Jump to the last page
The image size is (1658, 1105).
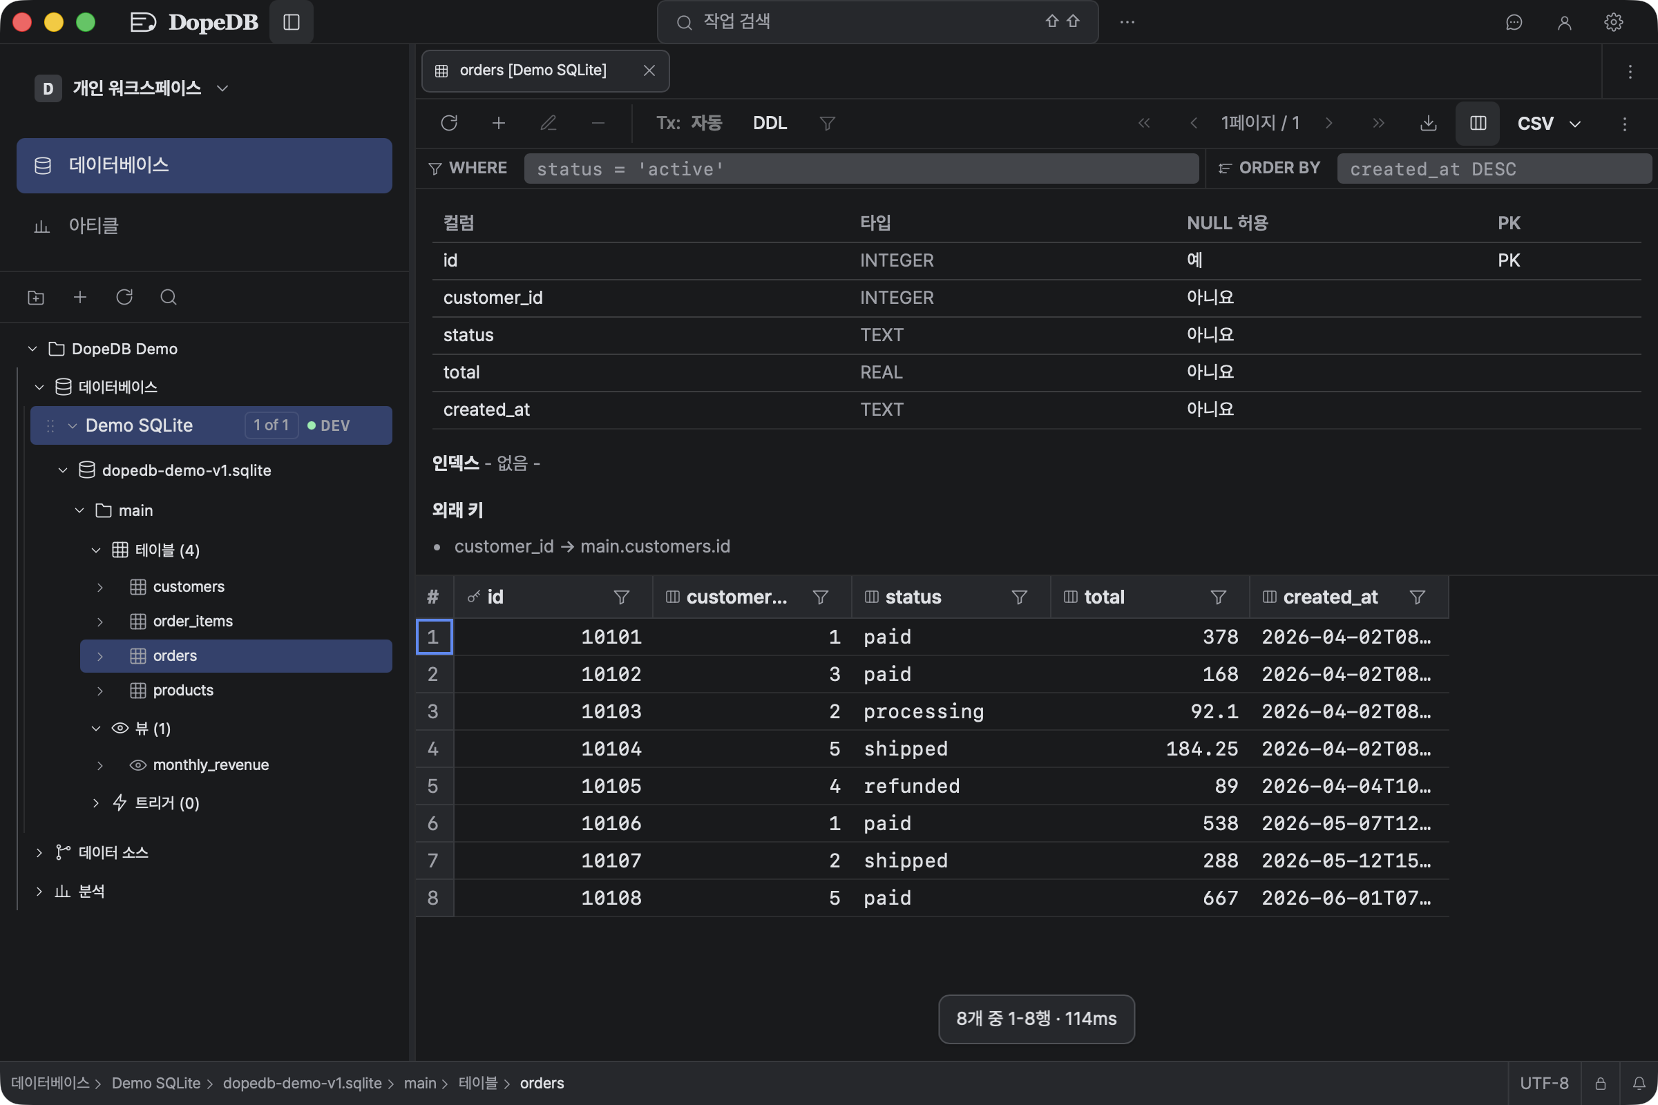[x=1378, y=124]
